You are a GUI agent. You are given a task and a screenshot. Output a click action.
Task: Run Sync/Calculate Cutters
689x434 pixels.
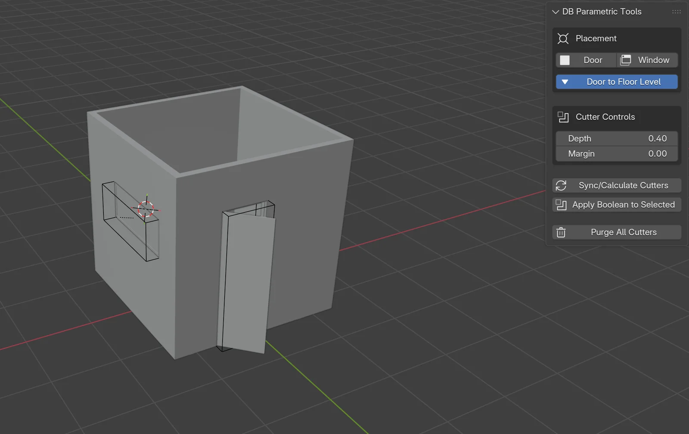click(617, 185)
